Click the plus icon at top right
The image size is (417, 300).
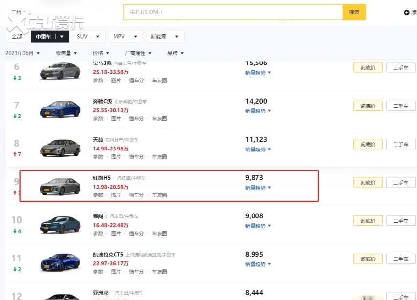(407, 12)
